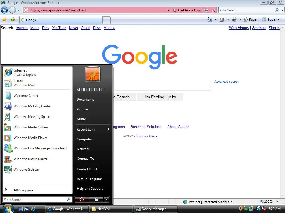
Task: Click the Stop loading X icon
Action: point(213,10)
